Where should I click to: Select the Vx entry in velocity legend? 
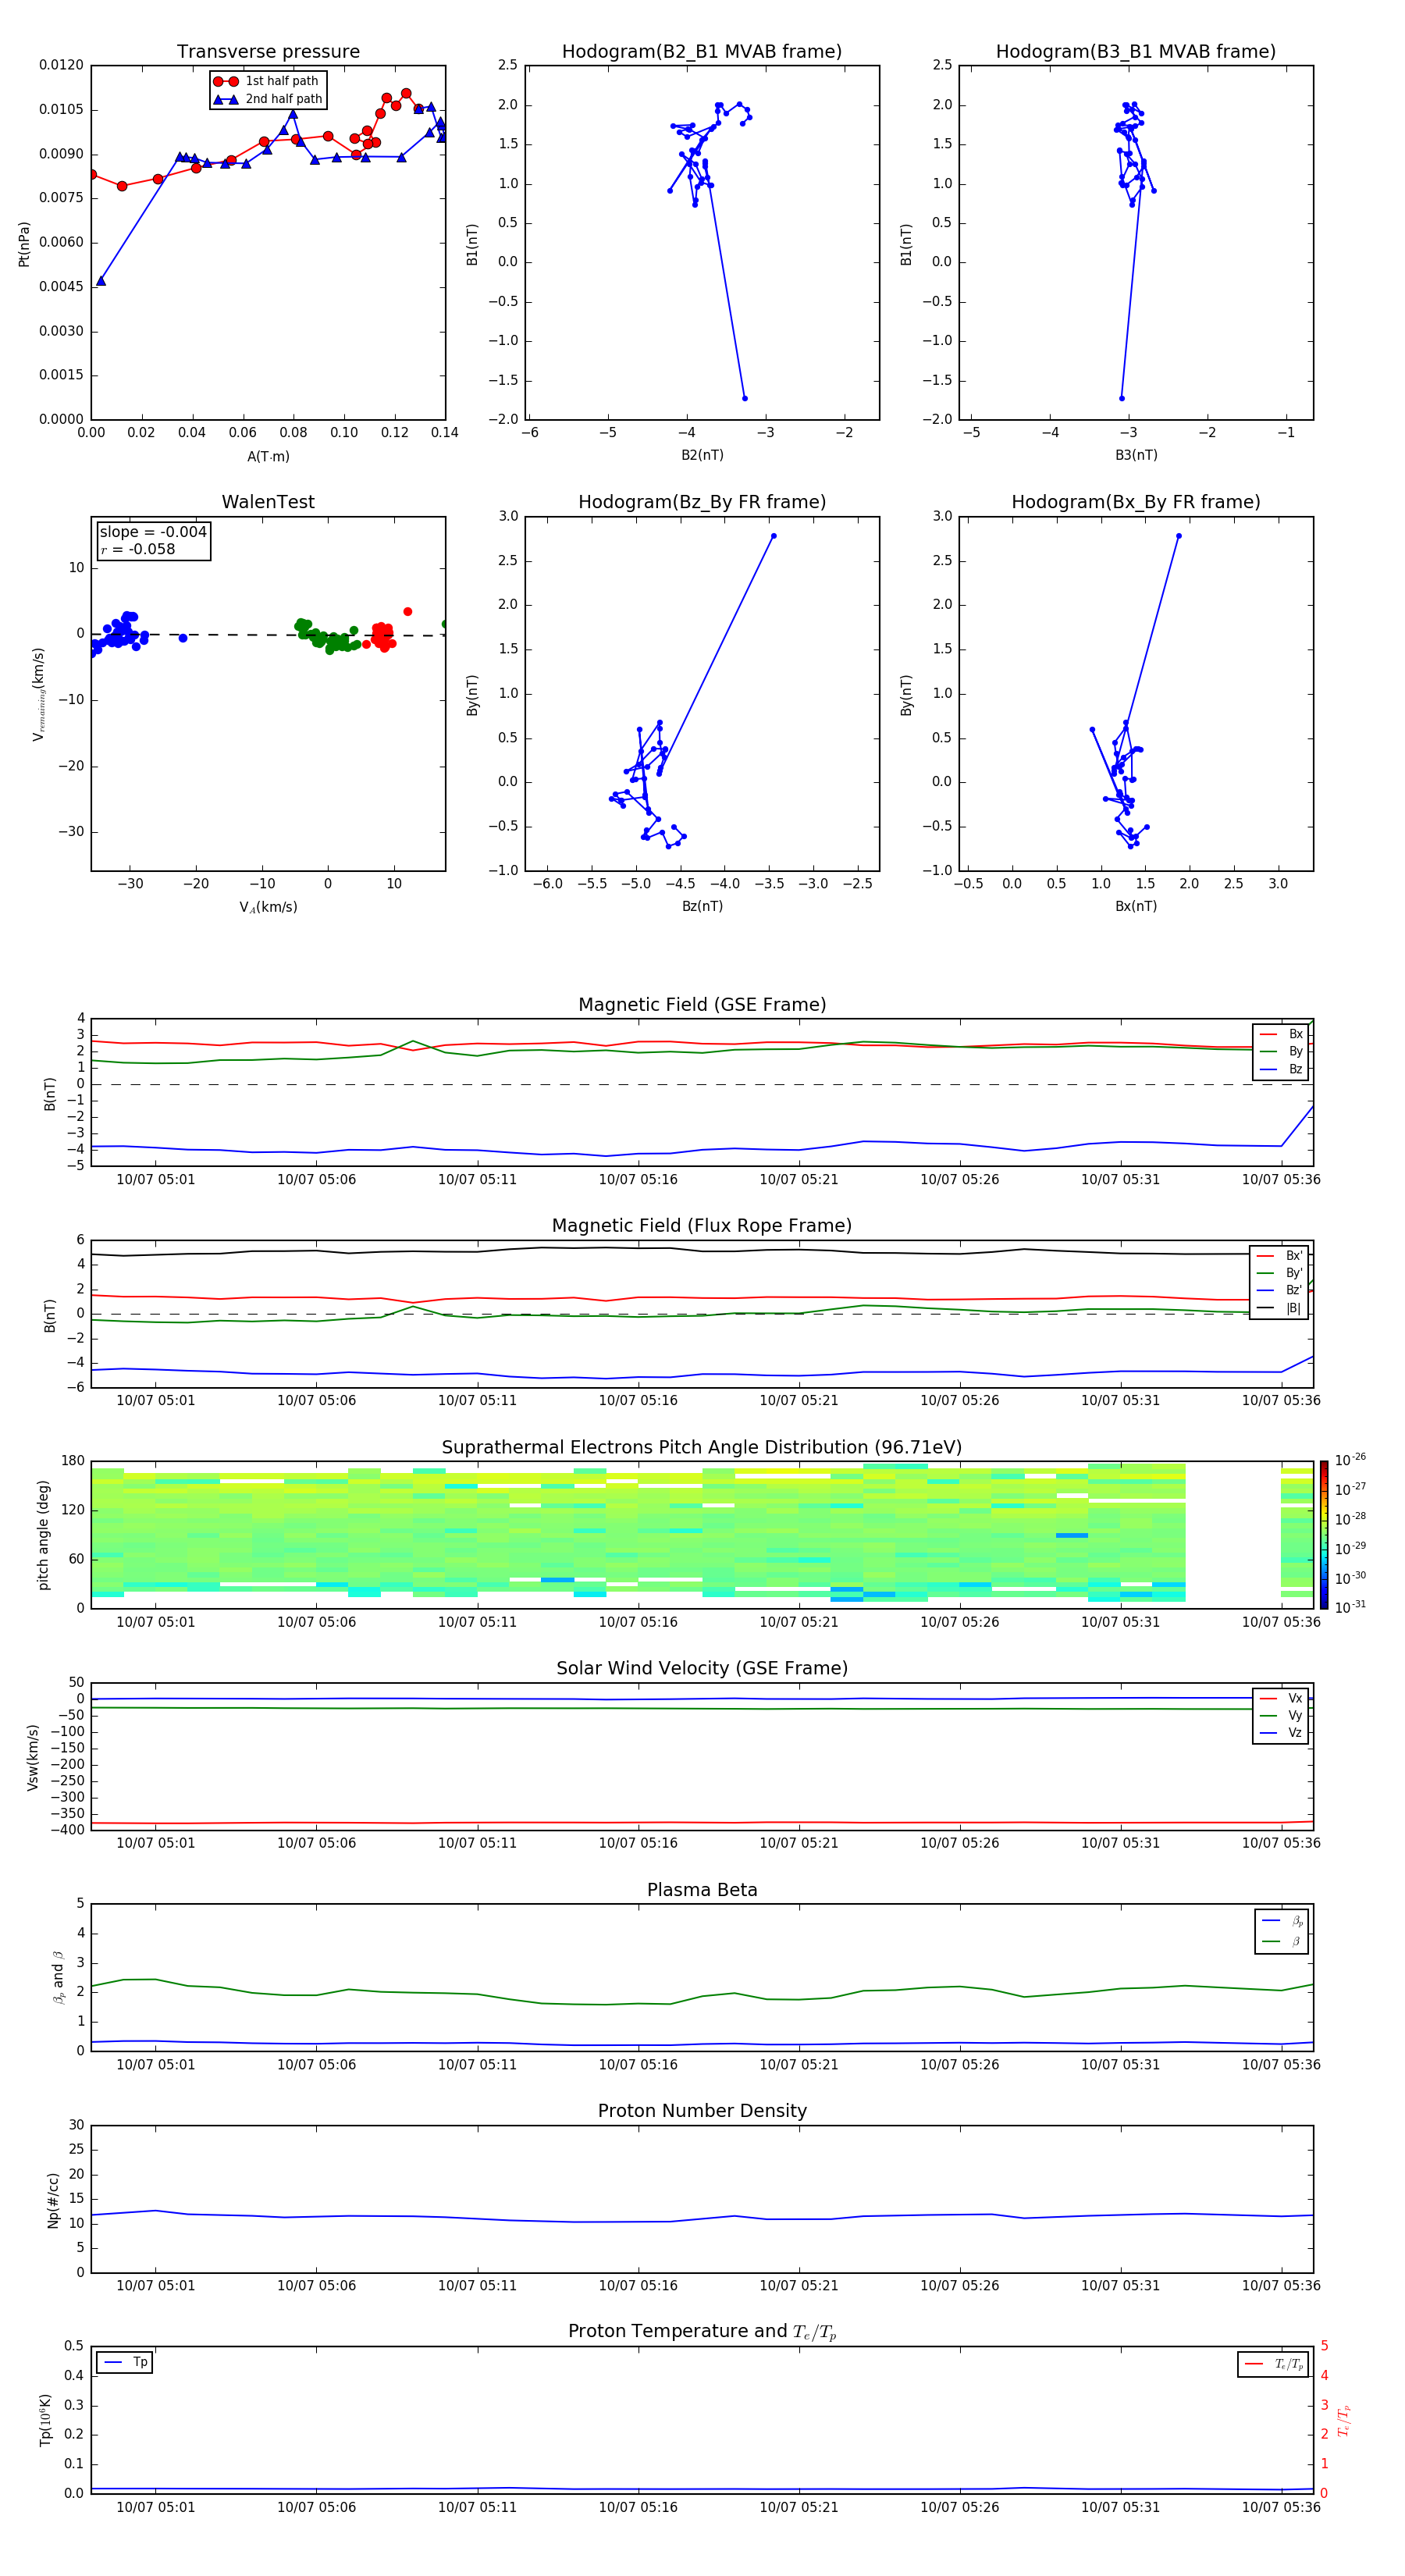(x=1281, y=1698)
